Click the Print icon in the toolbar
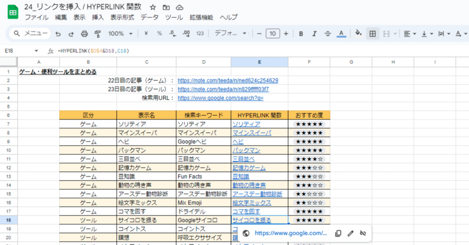Viewport: 469px width, 245px height. 84,33
